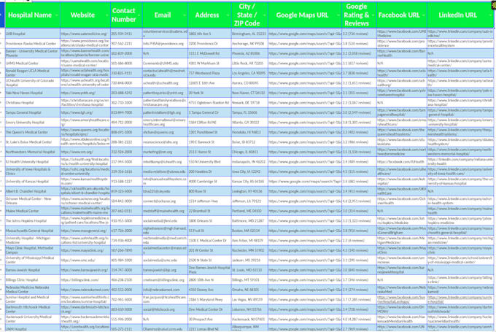This screenshot has height=332, width=496.
Task: Select the Northwestern Memorial Hospital cell
Action: [32, 152]
